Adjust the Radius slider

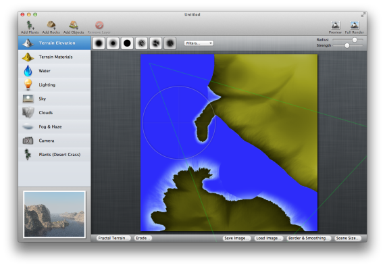[355, 40]
